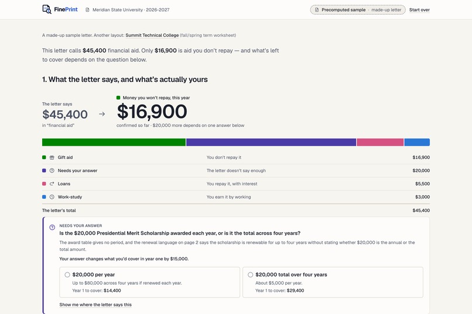
Task: Click the green Gift aid bar segment
Action: (114, 142)
